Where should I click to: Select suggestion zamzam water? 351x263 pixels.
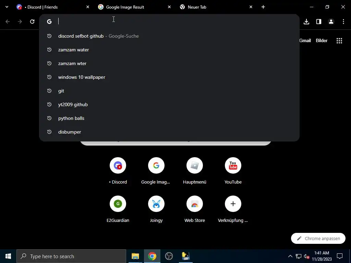pyautogui.click(x=169, y=50)
